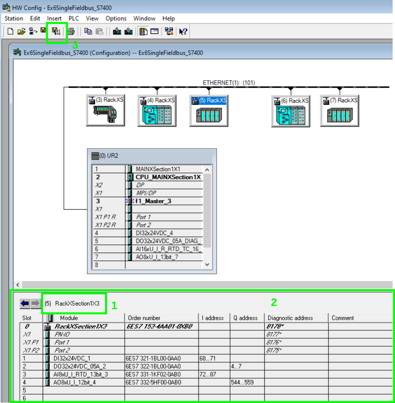This screenshot has width=395, height=403.
Task: Click the Save and Compile icon
Action: (x=56, y=31)
